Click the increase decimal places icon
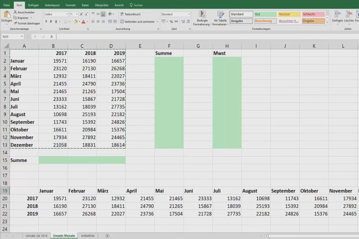 pyautogui.click(x=183, y=22)
